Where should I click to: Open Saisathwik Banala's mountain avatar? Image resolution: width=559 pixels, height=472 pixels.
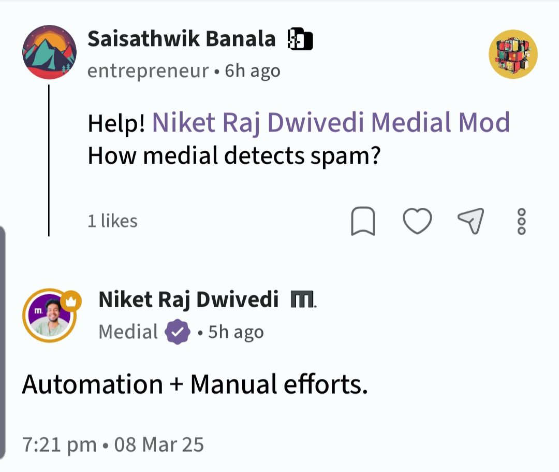click(x=50, y=52)
